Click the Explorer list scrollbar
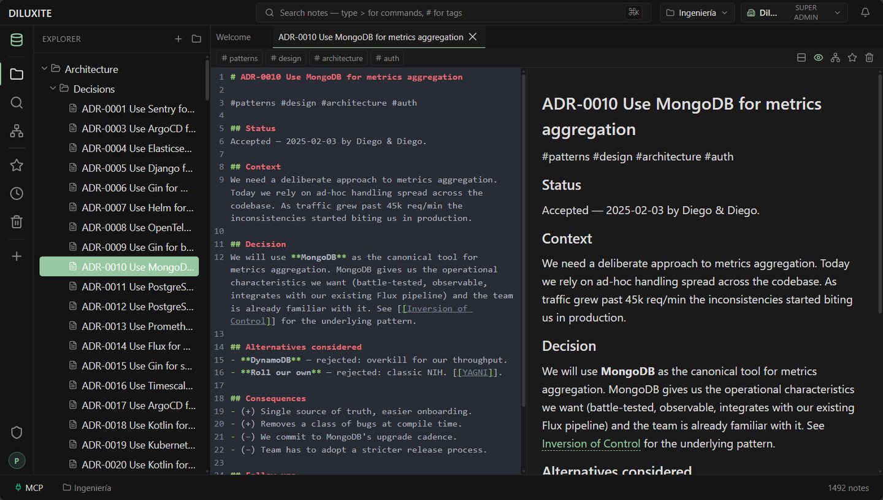 (x=207, y=80)
